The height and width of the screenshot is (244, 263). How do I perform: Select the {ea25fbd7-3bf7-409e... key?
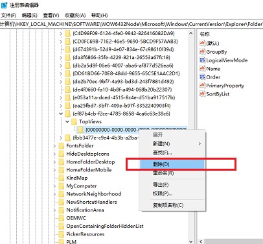click(x=122, y=106)
